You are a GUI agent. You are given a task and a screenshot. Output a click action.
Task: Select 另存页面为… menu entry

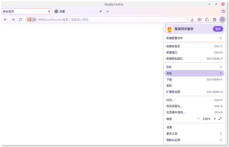tap(194, 106)
